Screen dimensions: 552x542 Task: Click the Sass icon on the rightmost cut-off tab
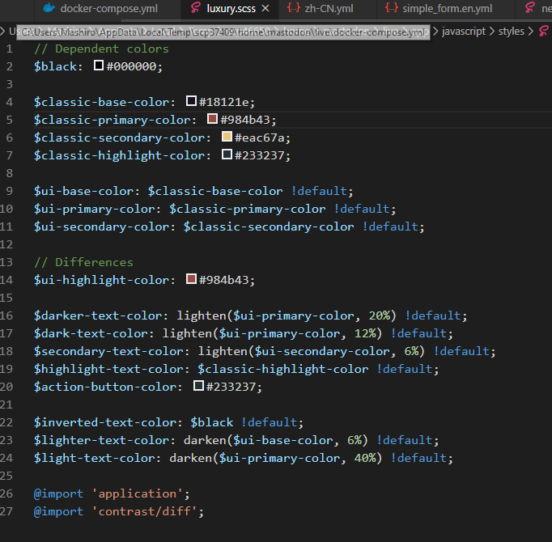click(530, 8)
